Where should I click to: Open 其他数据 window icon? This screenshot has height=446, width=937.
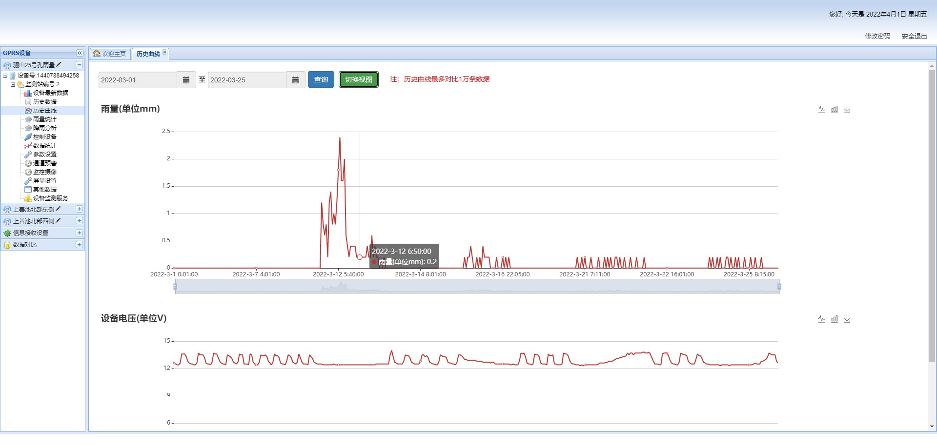pyautogui.click(x=28, y=190)
